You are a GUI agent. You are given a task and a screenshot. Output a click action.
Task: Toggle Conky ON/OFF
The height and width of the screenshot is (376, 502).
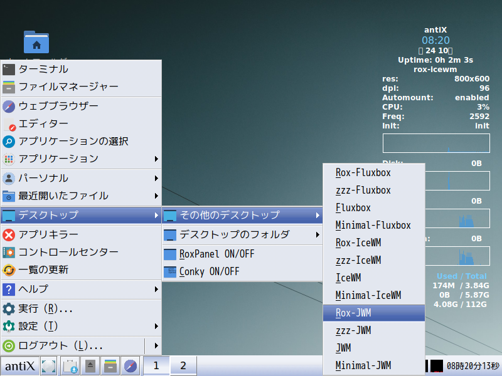[242, 272]
